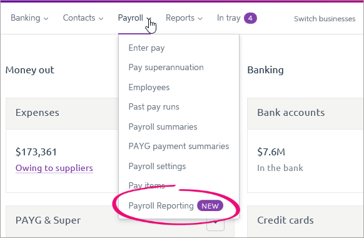Screen dimensions: 364x238
Task: Open the Reports menu
Action: coord(184,18)
